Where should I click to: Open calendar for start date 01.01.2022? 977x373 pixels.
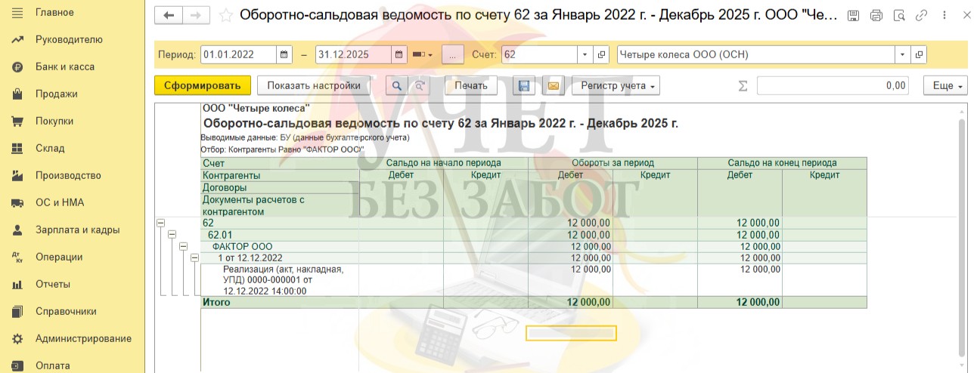coord(284,55)
